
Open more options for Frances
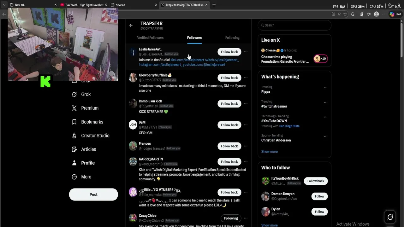click(246, 146)
